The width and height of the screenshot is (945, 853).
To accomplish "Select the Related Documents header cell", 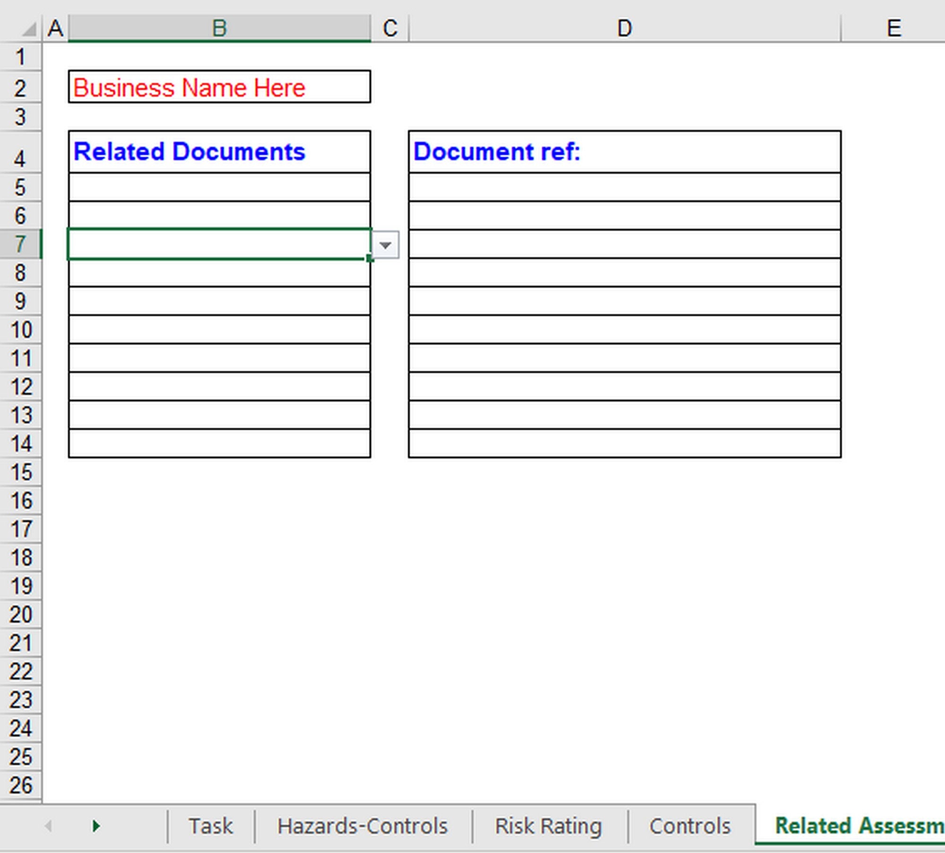I will [x=217, y=152].
